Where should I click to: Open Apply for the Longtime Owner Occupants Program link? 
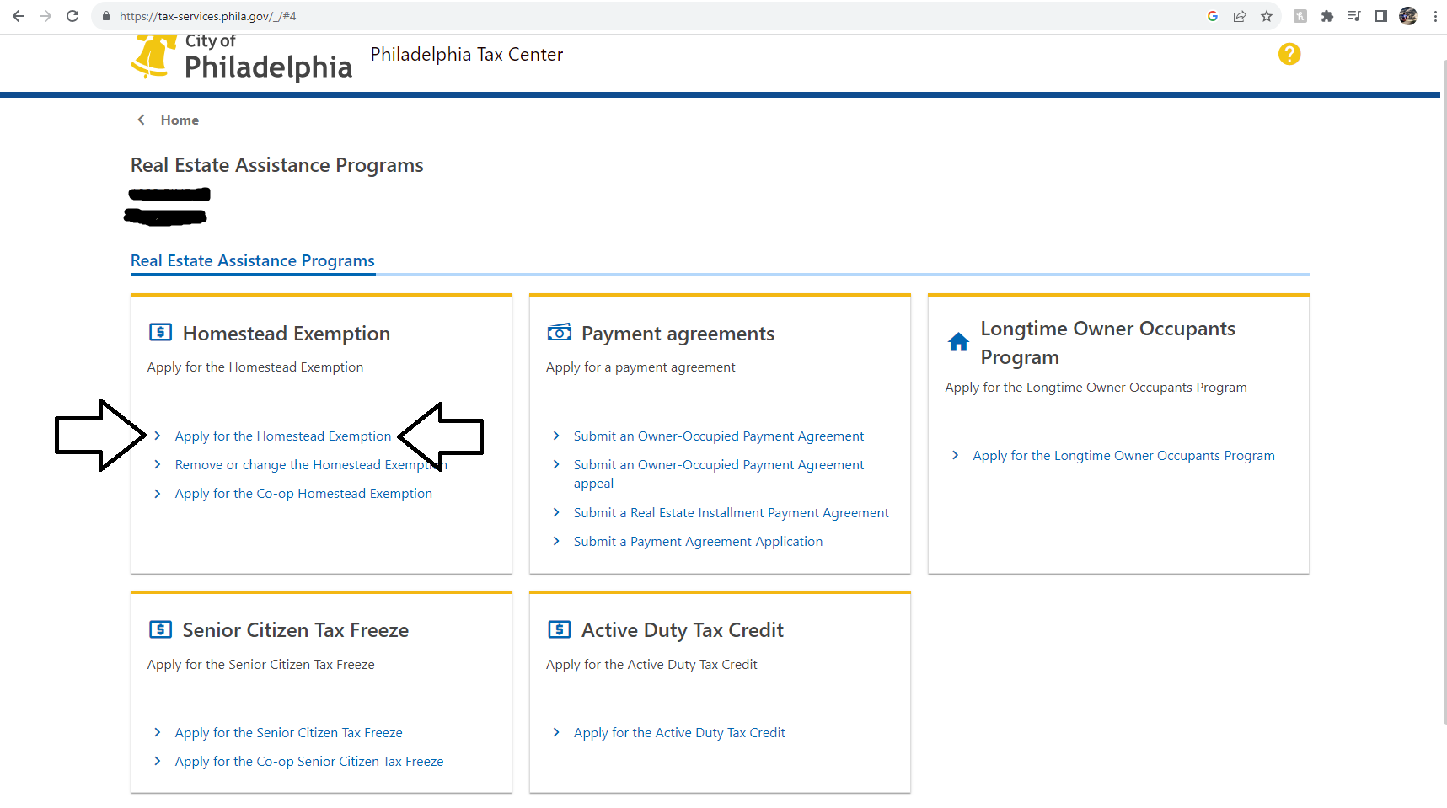pyautogui.click(x=1123, y=456)
